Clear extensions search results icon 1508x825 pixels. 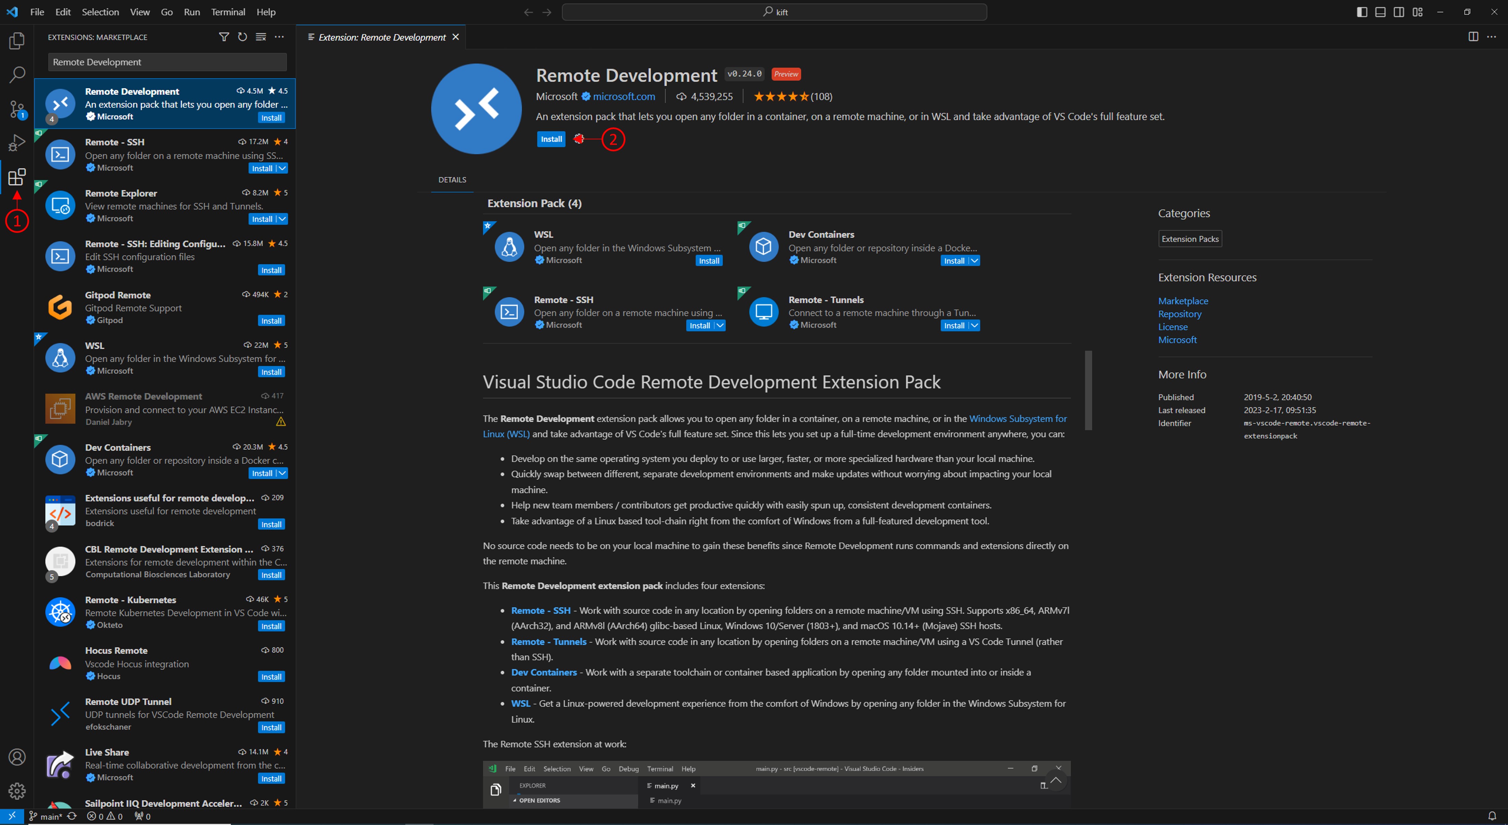coord(261,37)
